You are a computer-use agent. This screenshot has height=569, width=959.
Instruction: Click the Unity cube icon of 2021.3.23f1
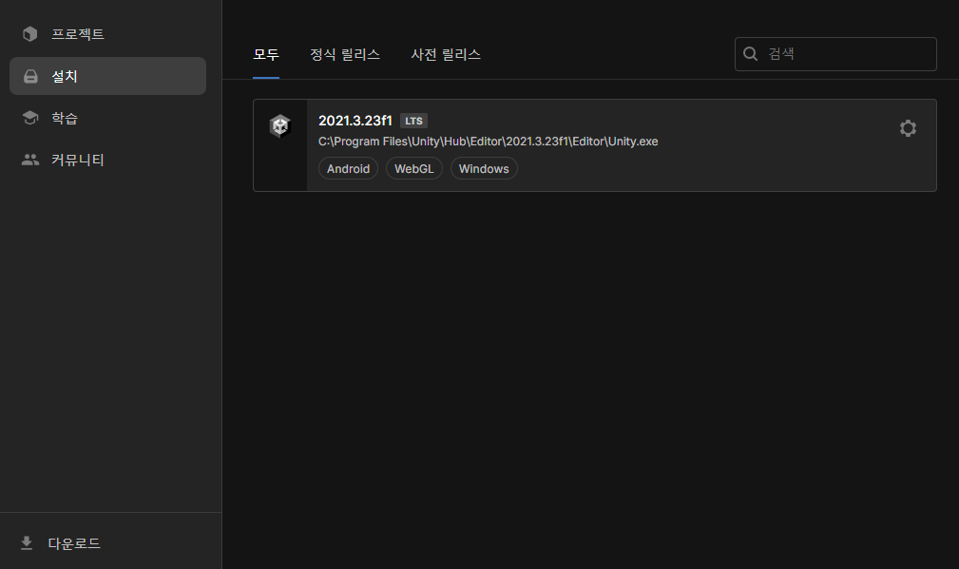point(280,126)
